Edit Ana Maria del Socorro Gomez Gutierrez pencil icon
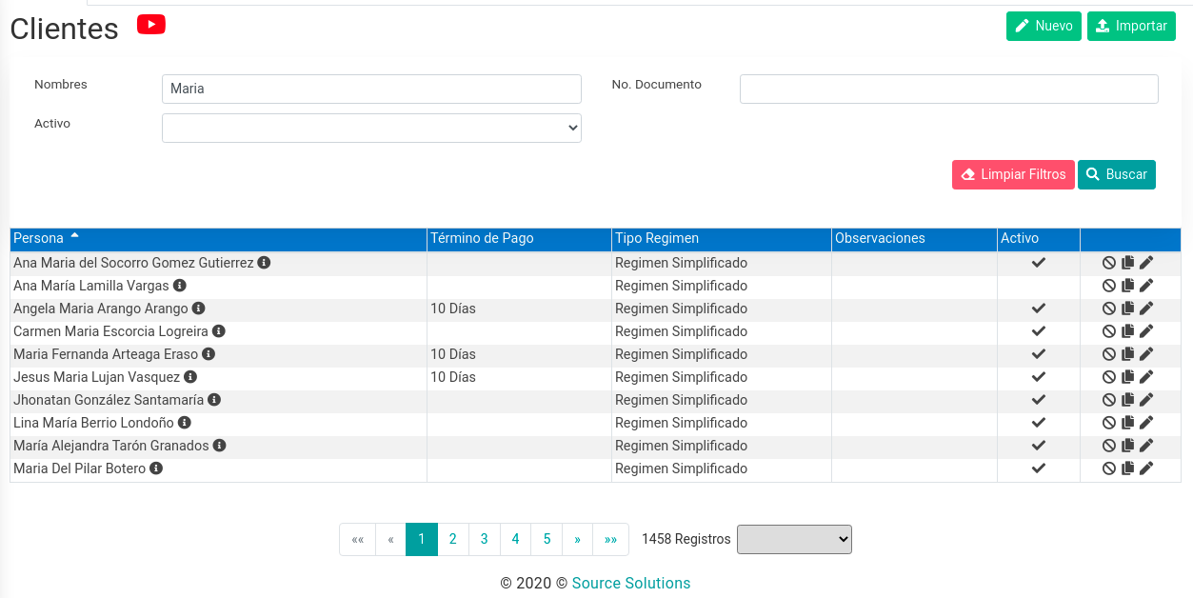The width and height of the screenshot is (1193, 598). tap(1146, 263)
